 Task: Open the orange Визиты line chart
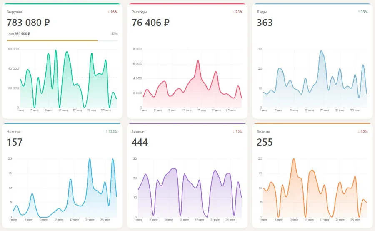click(x=315, y=188)
